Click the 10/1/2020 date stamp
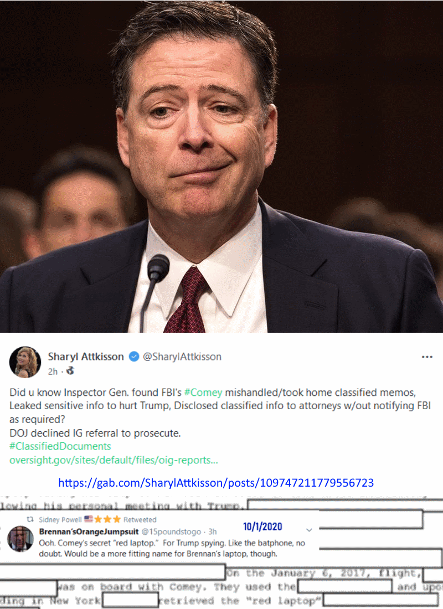 [262, 527]
